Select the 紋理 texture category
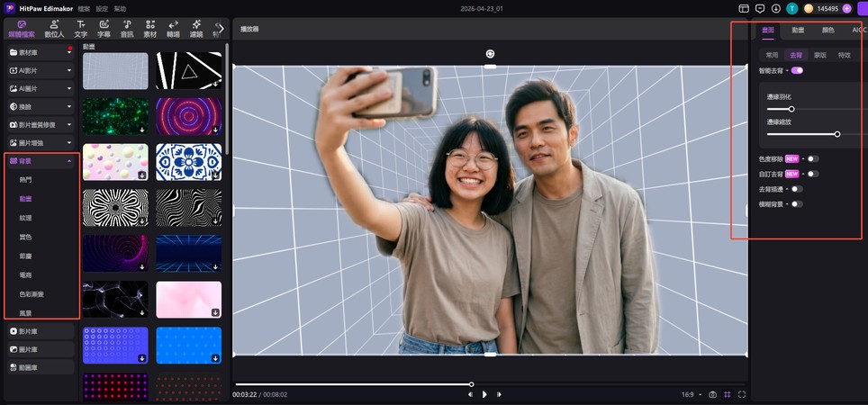 coord(25,218)
